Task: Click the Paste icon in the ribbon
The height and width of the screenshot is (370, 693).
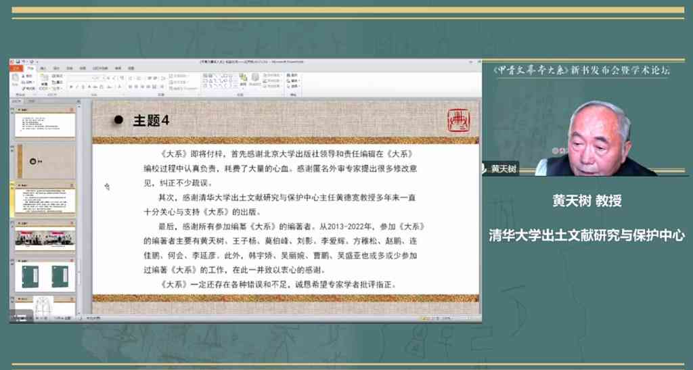Action: click(x=15, y=80)
